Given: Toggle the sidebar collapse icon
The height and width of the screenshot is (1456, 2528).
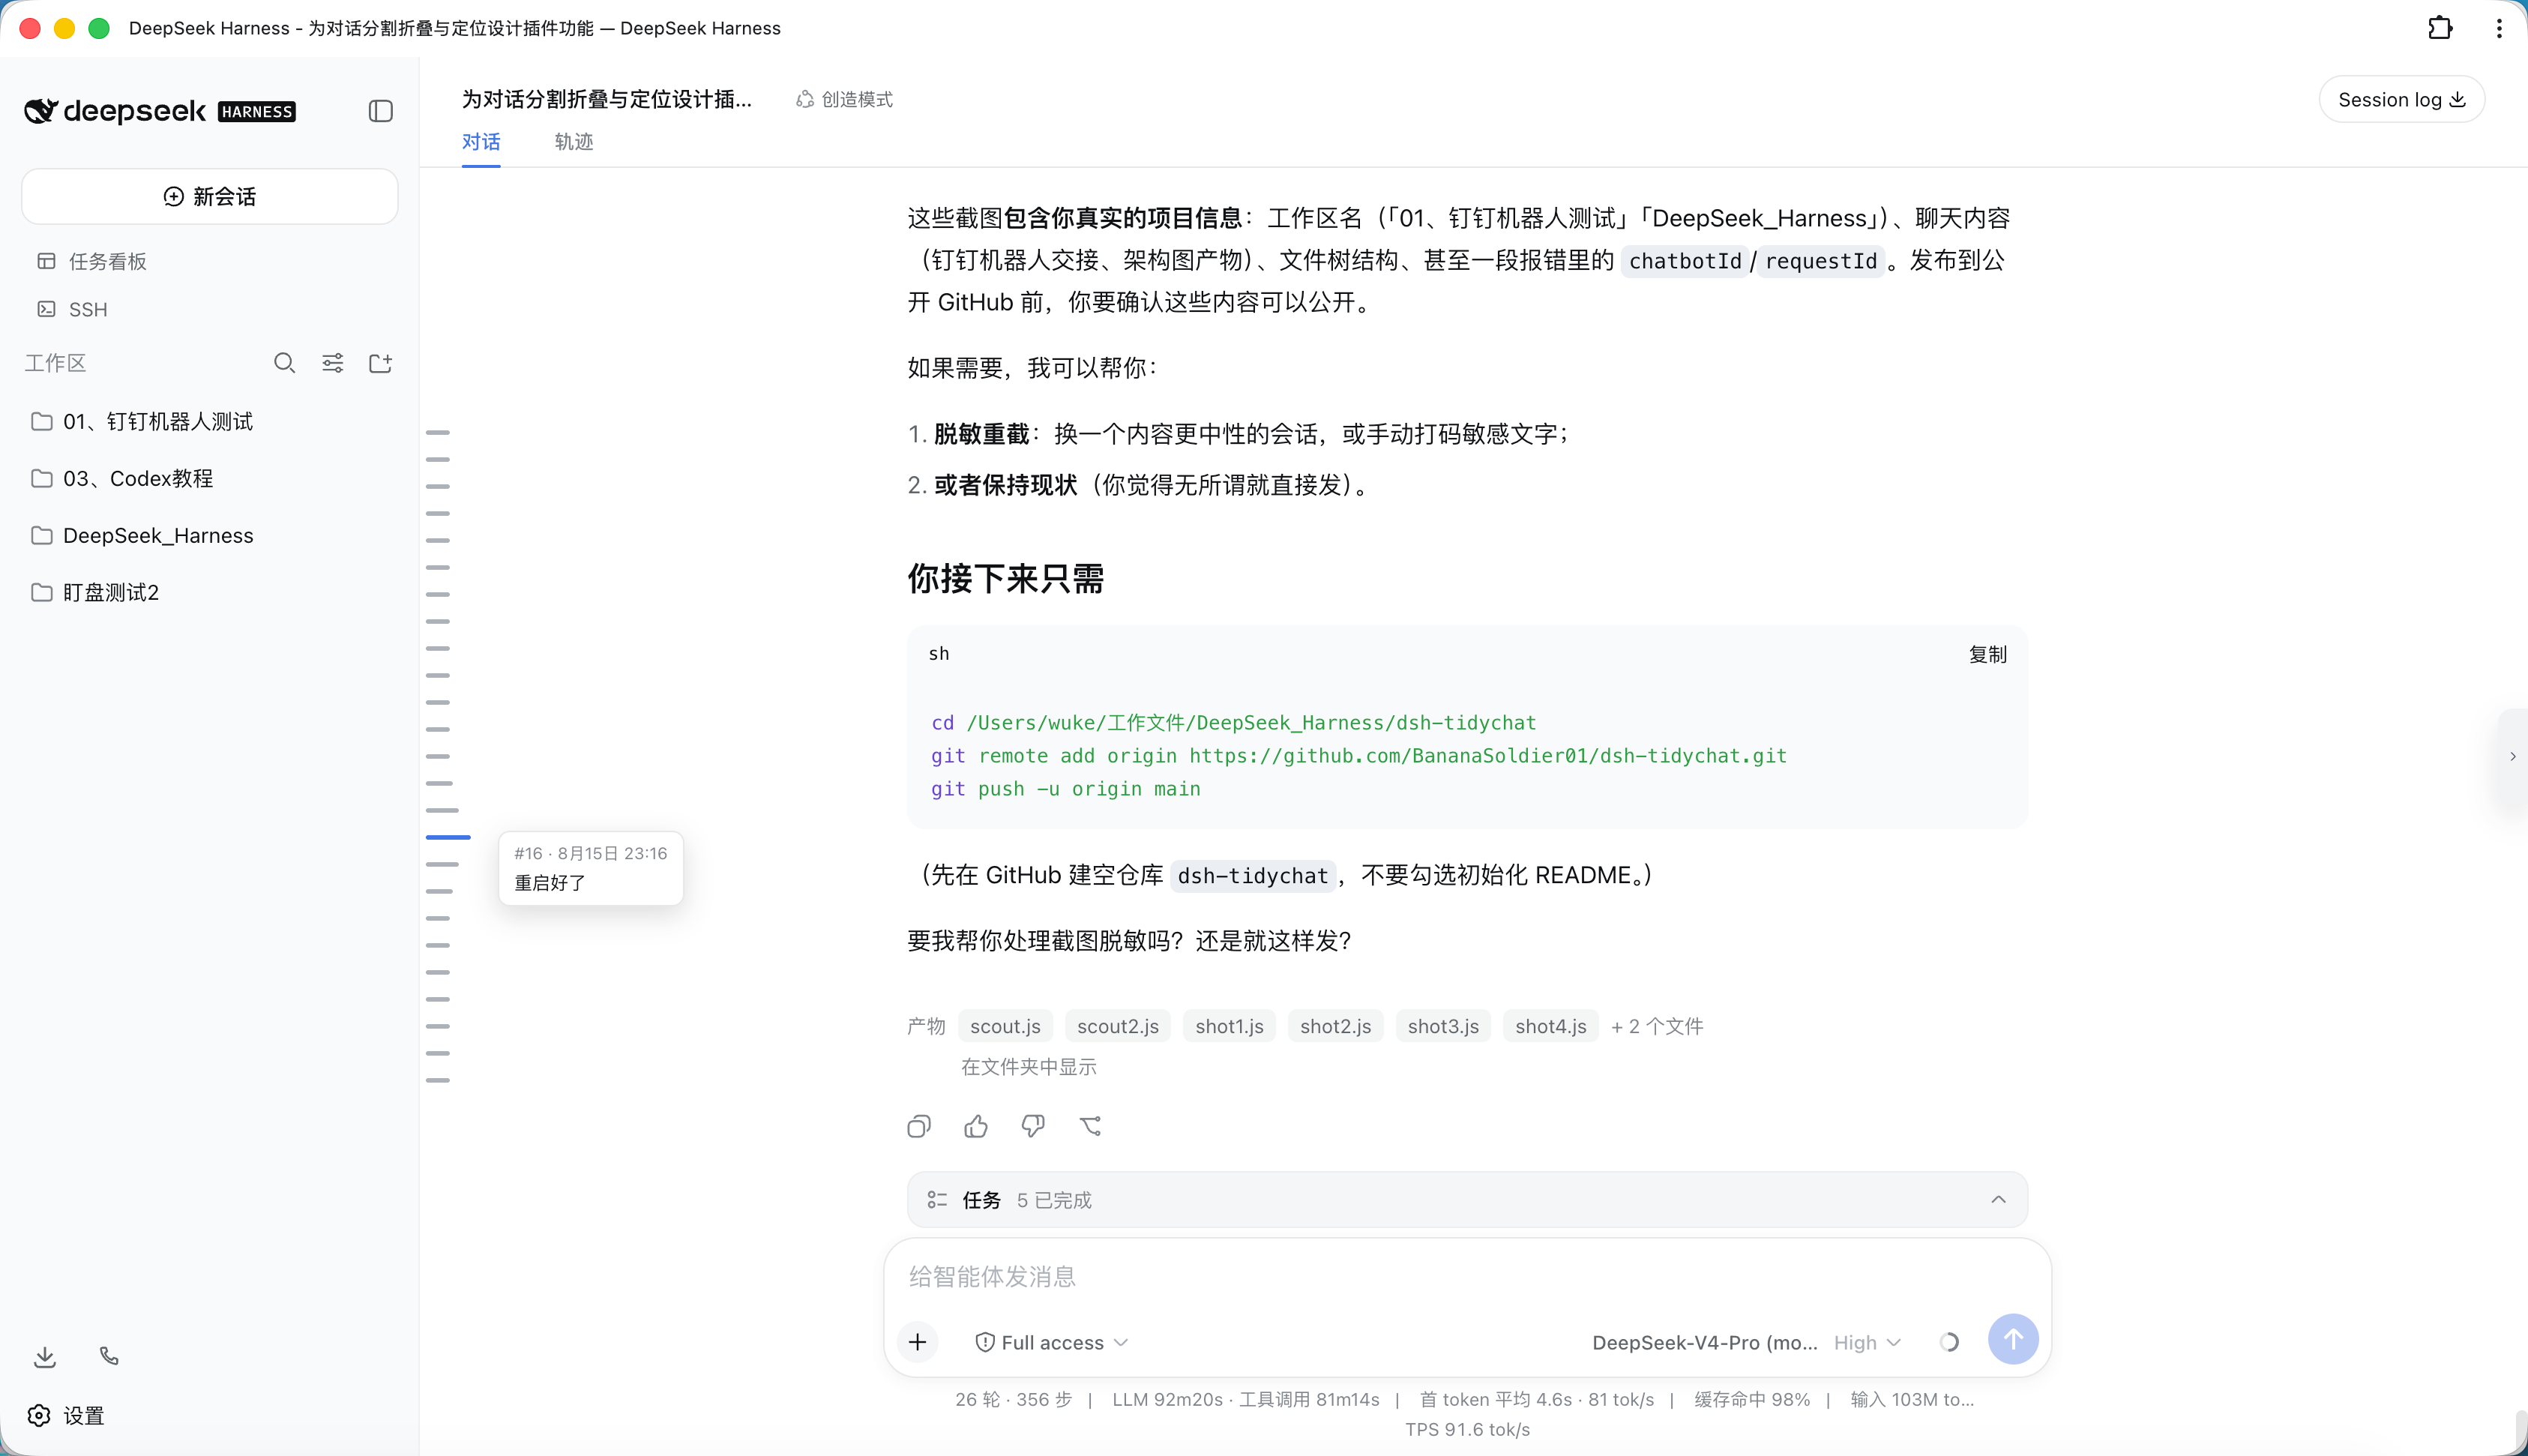Looking at the screenshot, I should tap(380, 111).
